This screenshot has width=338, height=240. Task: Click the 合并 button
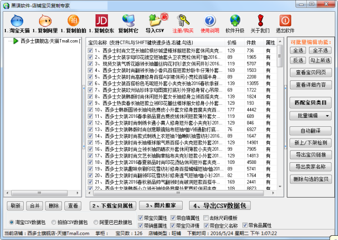(x=35, y=206)
